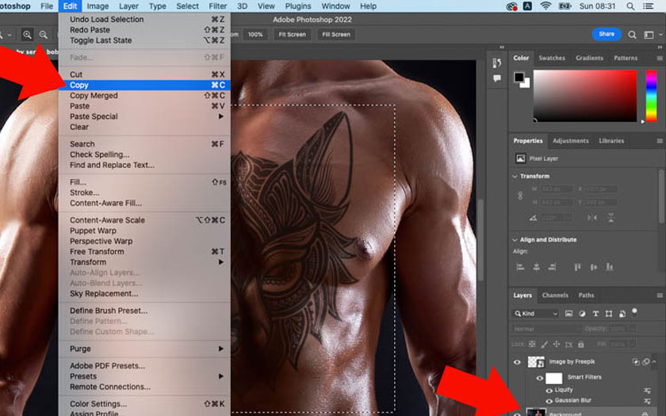Switch to the Channels tab

pyautogui.click(x=555, y=296)
